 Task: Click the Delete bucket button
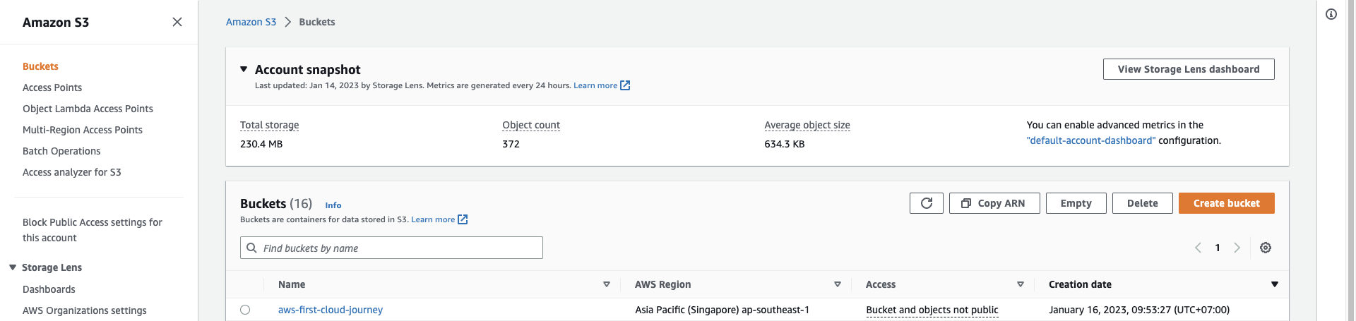click(1142, 203)
